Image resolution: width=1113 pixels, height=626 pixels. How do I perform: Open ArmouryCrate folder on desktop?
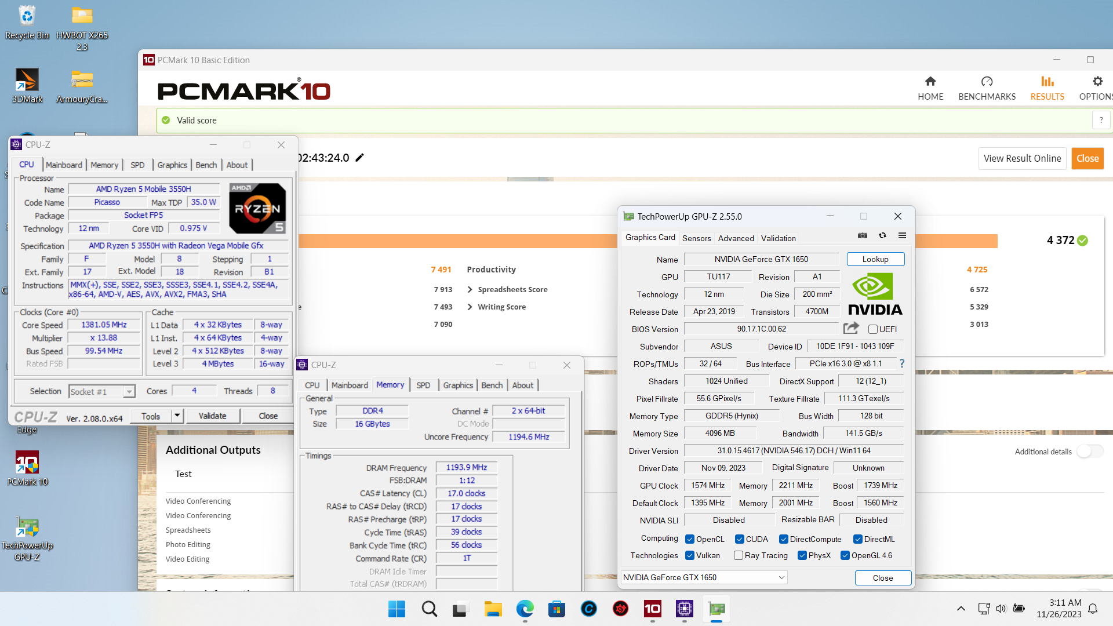(x=82, y=86)
